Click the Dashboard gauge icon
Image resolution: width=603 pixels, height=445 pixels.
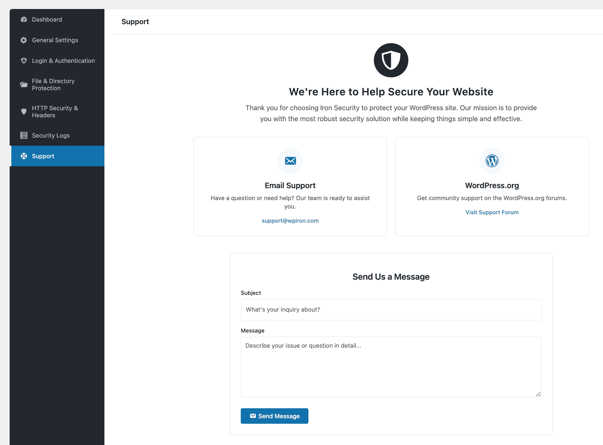tap(24, 19)
